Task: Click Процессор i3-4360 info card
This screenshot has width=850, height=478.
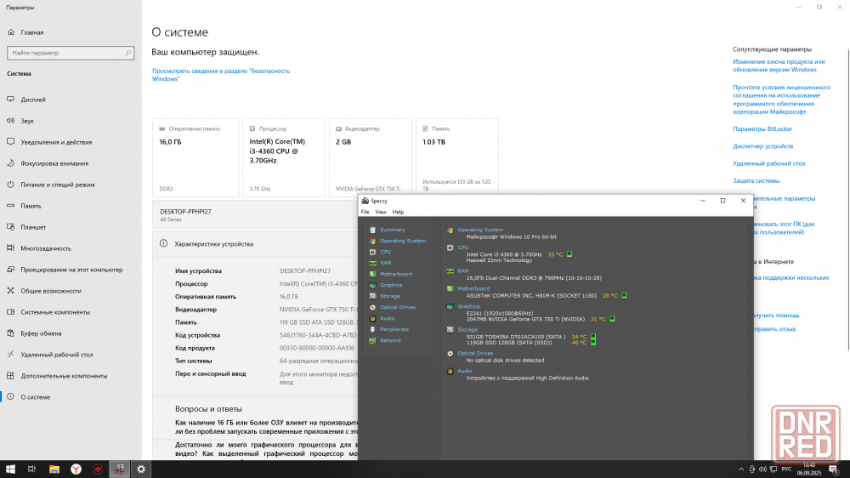Action: [284, 157]
